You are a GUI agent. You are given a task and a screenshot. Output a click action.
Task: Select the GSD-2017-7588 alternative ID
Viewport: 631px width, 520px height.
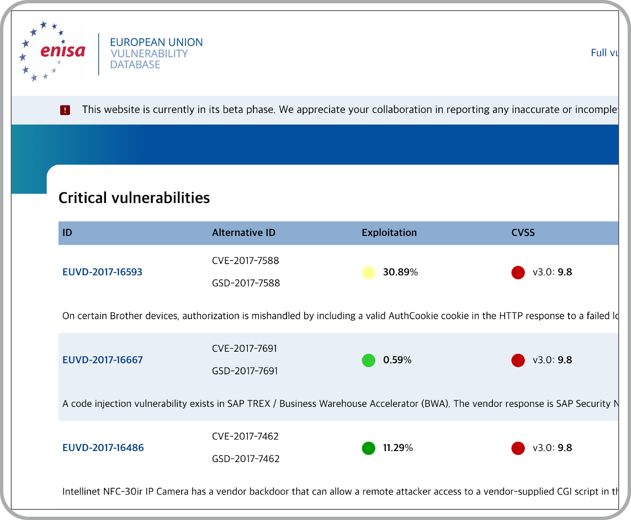tap(246, 283)
